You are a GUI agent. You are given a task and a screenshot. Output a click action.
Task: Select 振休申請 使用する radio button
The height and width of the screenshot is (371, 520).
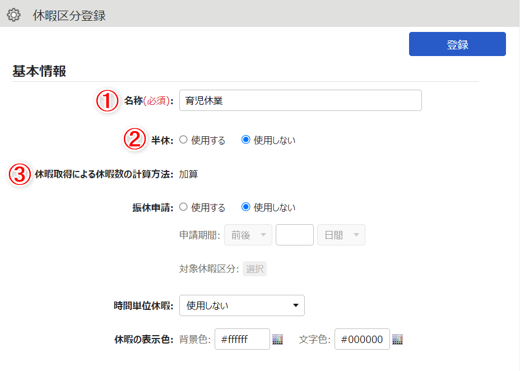[183, 207]
